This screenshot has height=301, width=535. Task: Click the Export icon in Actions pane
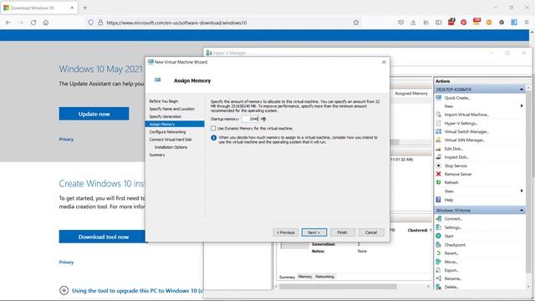(x=438, y=270)
